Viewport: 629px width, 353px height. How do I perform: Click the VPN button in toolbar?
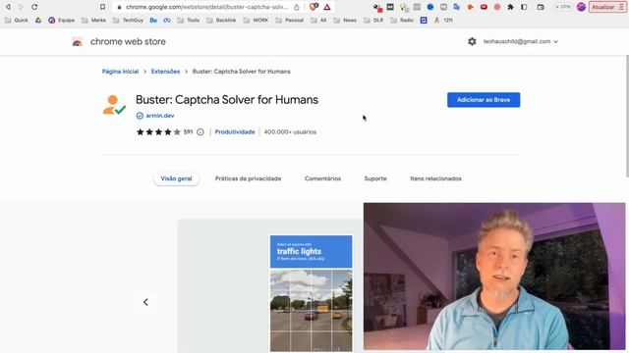click(x=563, y=7)
